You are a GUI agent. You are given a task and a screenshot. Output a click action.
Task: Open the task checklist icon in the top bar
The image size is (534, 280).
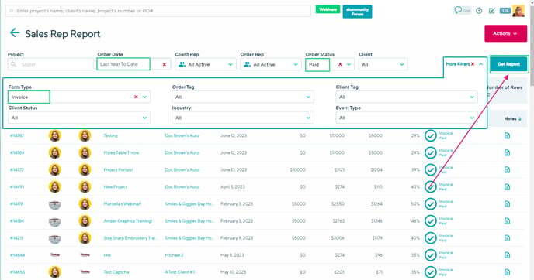(492, 11)
